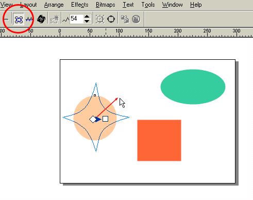Click the amplitude field showing 54
Image resolution: width=253 pixels, height=200 pixels.
point(77,19)
